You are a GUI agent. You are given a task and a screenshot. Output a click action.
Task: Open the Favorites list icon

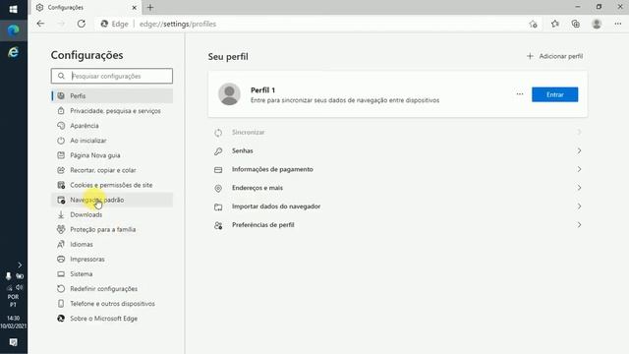[554, 24]
